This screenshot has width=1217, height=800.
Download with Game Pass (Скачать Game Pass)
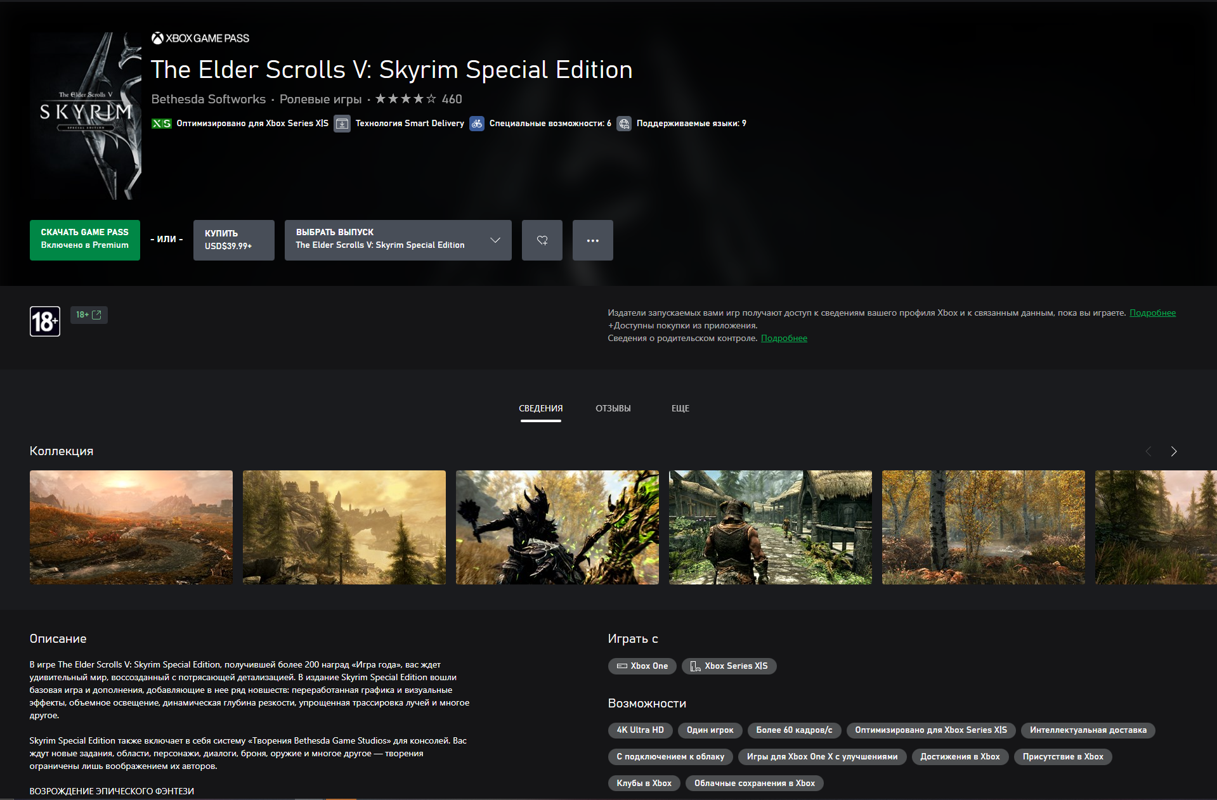coord(85,240)
